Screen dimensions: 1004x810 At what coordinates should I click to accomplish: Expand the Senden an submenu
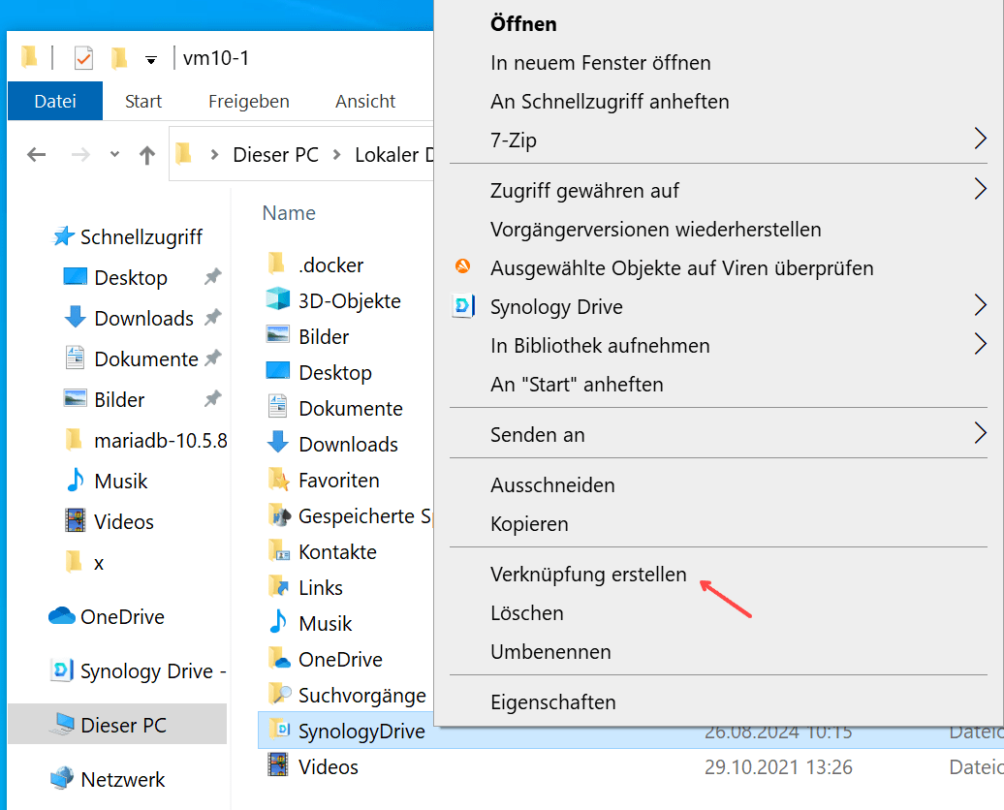980,434
